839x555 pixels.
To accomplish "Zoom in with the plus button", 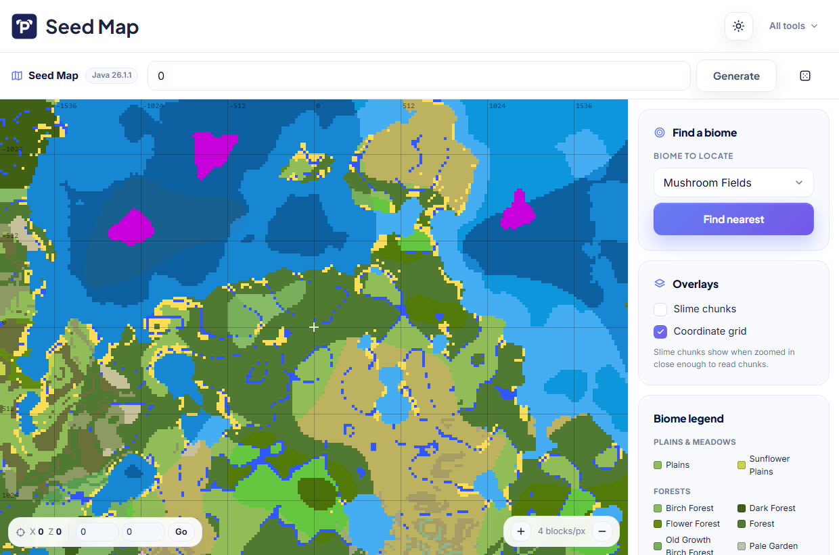I will [521, 531].
